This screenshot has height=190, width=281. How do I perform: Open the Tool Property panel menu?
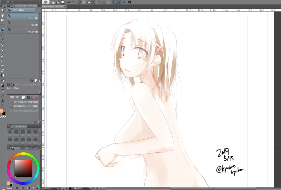click(x=8, y=85)
